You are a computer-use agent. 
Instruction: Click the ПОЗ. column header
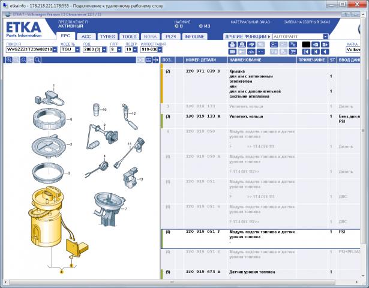(167, 60)
